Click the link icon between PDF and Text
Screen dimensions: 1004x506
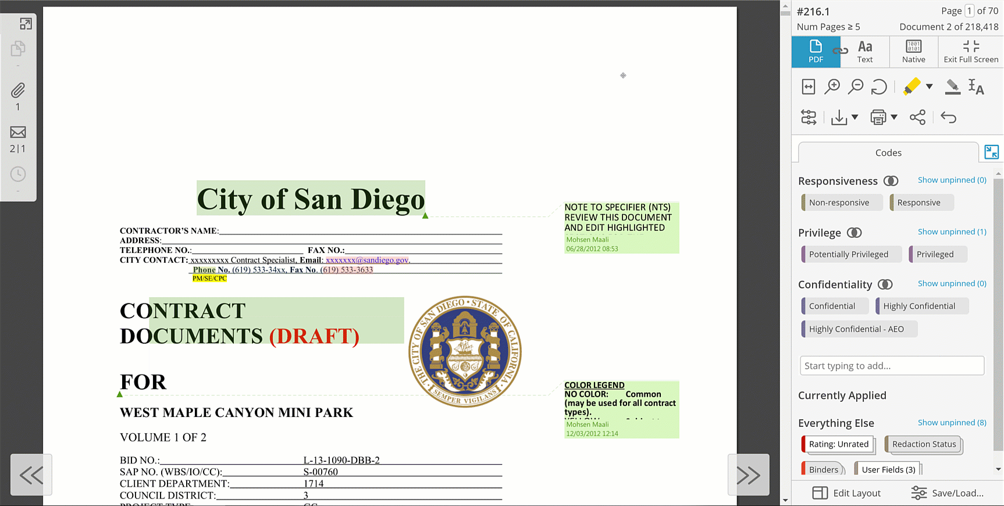tap(841, 51)
